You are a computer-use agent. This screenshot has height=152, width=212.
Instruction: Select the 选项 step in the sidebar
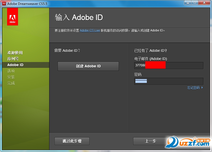pos(11,71)
